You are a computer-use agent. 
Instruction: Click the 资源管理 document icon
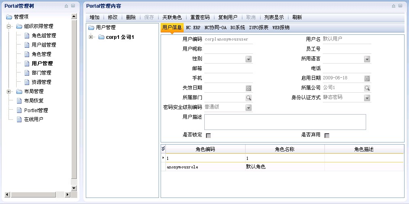pos(27,82)
